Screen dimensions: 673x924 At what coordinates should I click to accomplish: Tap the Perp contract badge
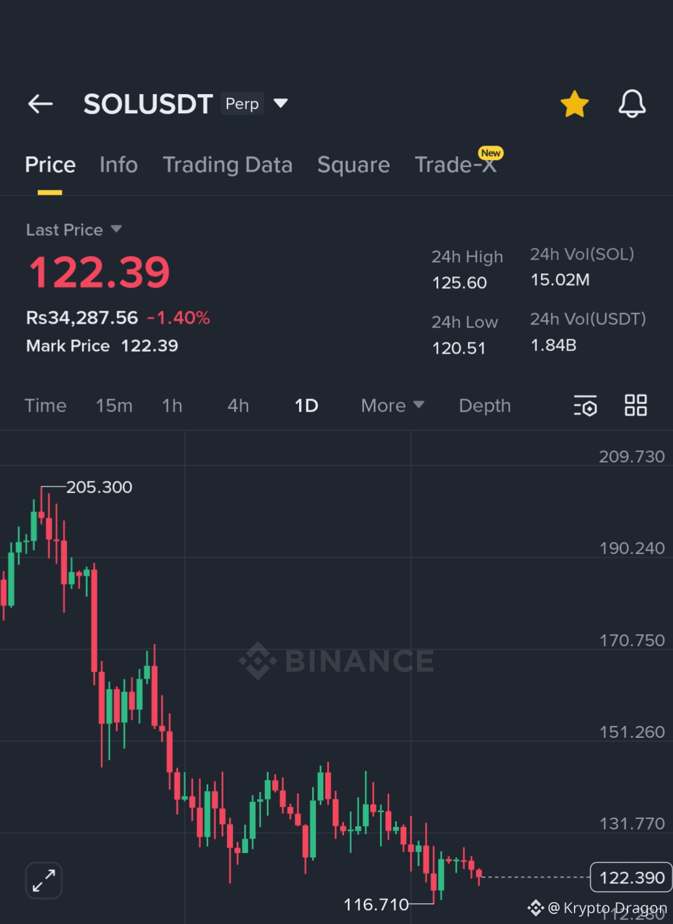click(242, 103)
